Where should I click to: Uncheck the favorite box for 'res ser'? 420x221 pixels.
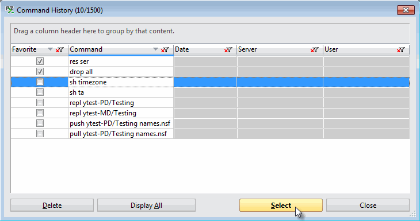tap(40, 61)
